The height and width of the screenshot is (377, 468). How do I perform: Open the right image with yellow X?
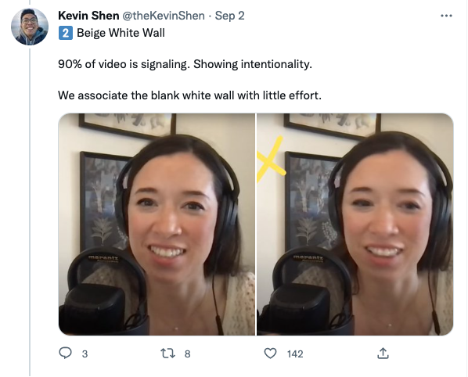point(355,224)
